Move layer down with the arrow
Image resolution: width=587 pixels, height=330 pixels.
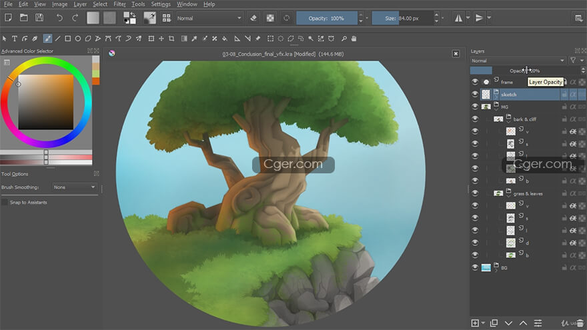pyautogui.click(x=508, y=323)
